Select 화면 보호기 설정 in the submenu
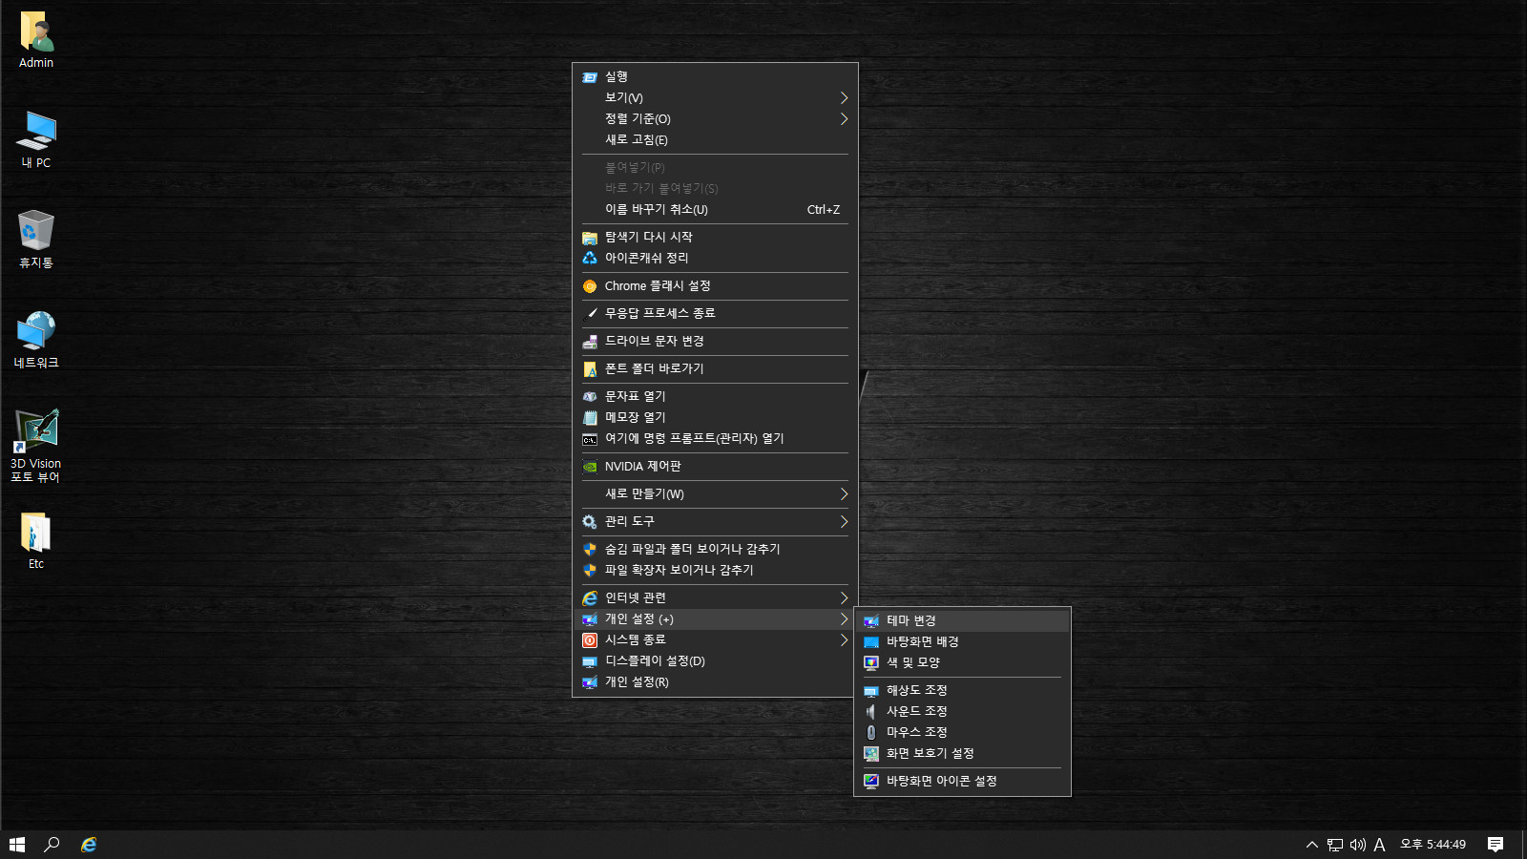The width and height of the screenshot is (1527, 859). [x=962, y=753]
